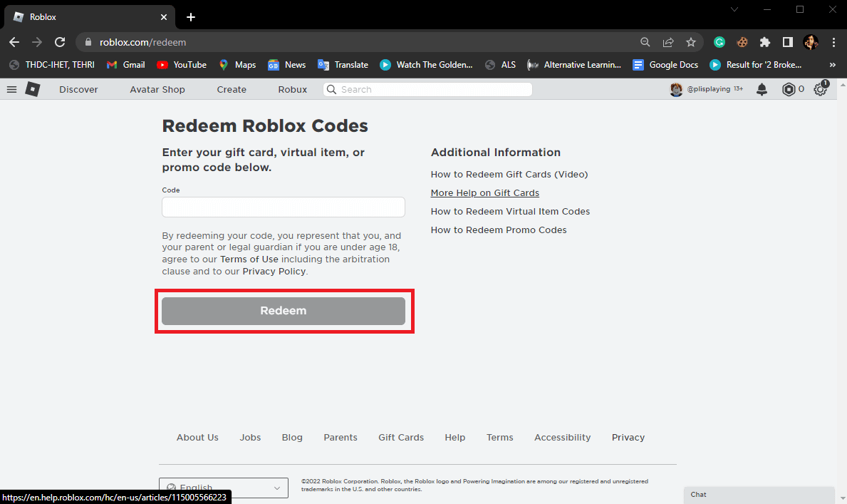847x504 pixels.
Task: Open the Jobs footer link
Action: (250, 438)
